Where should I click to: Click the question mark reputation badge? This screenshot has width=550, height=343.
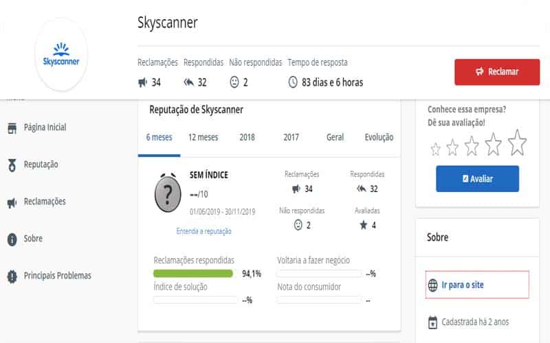pyautogui.click(x=168, y=193)
